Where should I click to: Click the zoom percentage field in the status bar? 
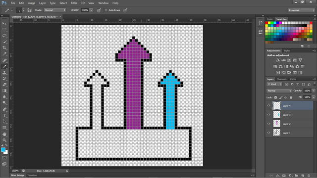[x=15, y=171]
